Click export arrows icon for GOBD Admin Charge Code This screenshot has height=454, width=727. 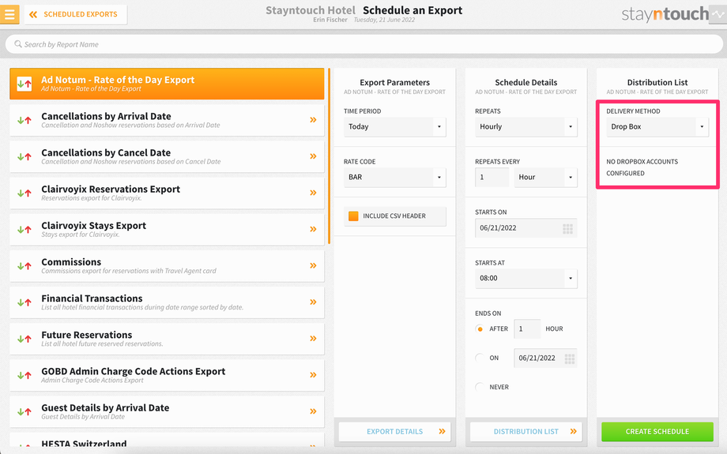pyautogui.click(x=24, y=376)
